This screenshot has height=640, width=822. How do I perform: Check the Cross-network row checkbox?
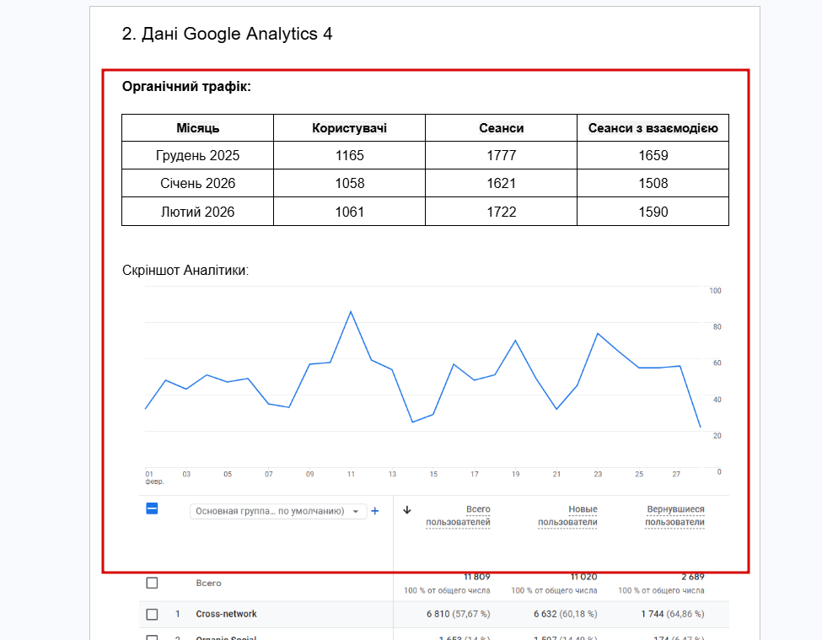(152, 615)
